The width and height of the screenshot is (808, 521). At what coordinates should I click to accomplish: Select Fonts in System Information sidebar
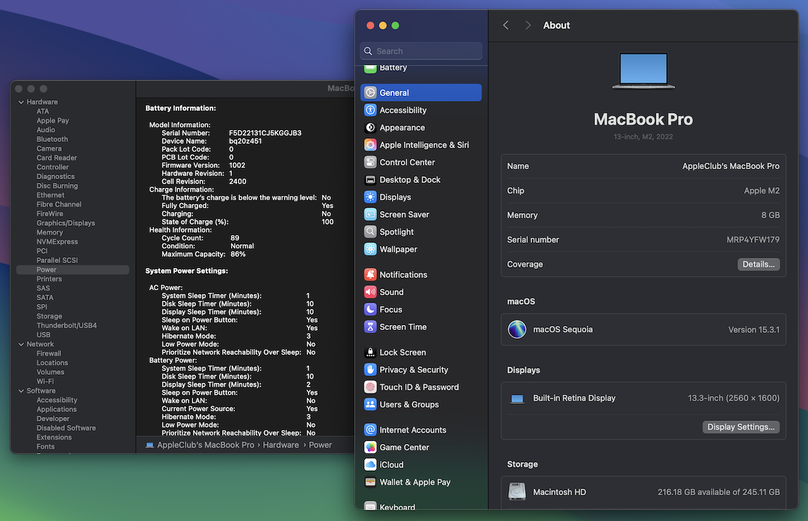point(45,447)
